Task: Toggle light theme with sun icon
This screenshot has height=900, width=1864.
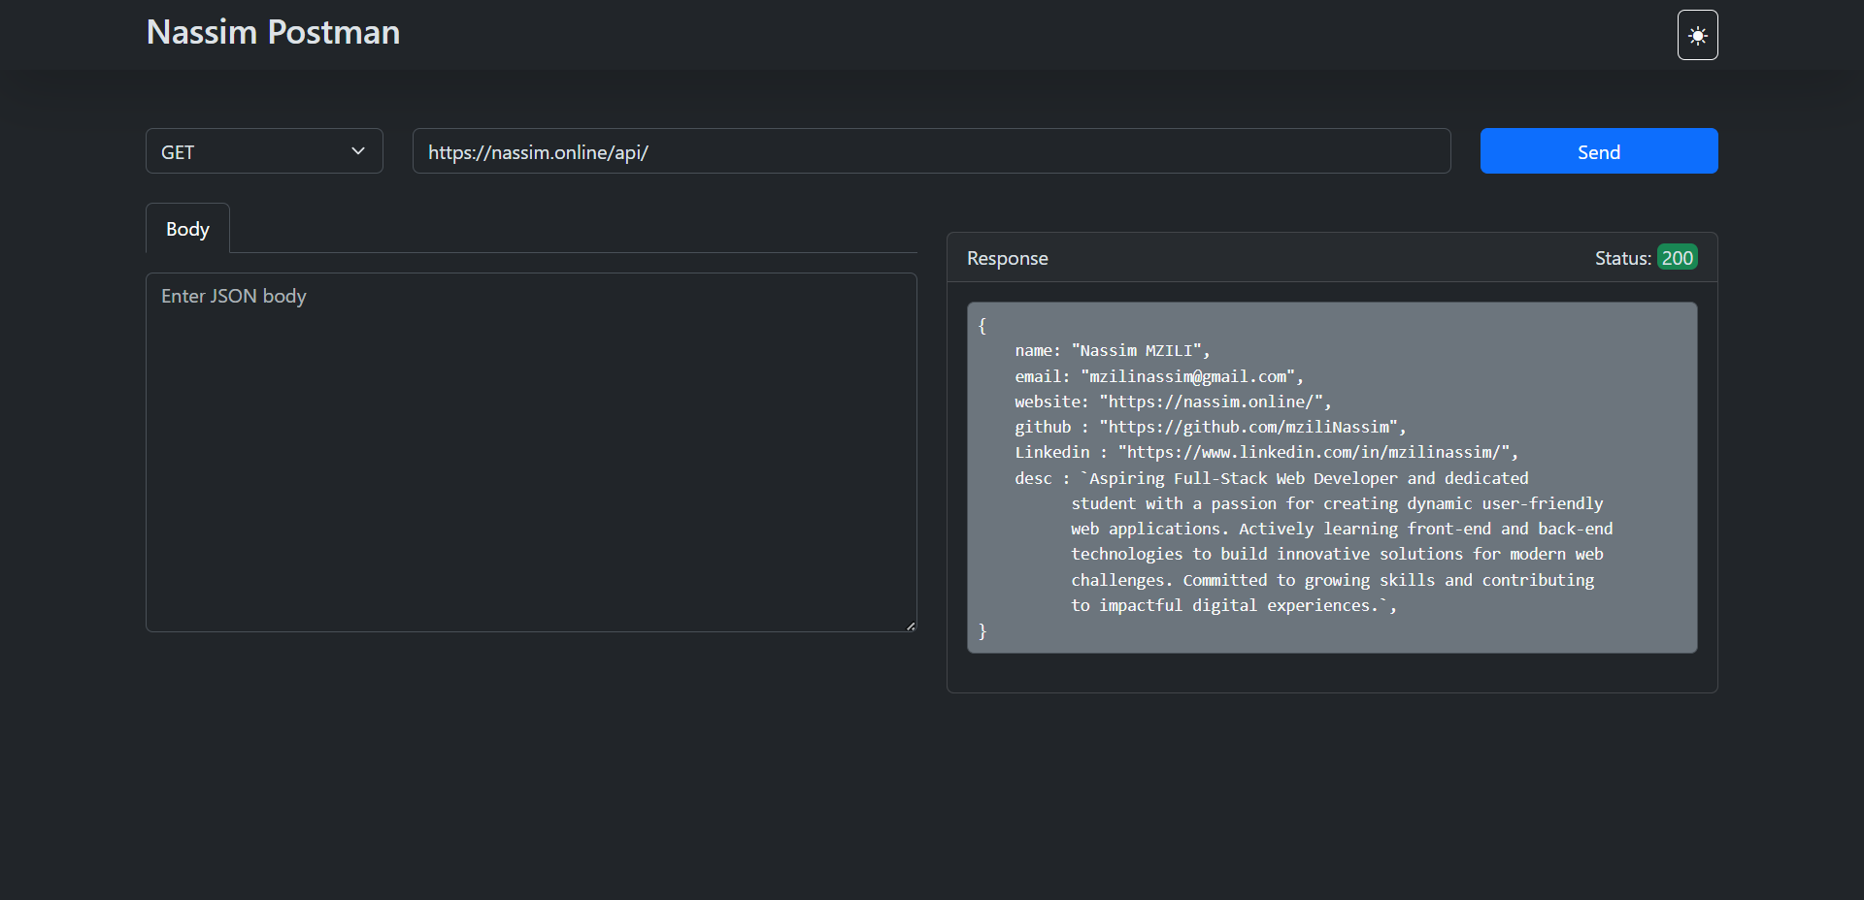Action: tap(1697, 35)
